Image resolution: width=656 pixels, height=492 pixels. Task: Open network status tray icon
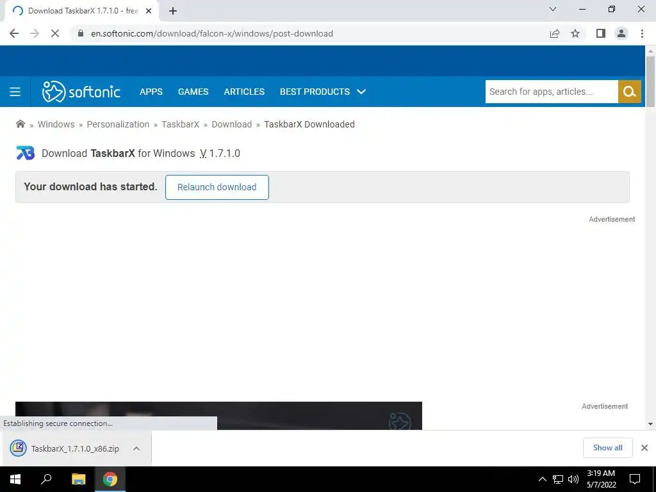pos(558,479)
